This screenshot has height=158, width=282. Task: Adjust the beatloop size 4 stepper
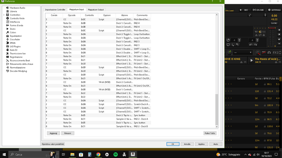pos(239,40)
